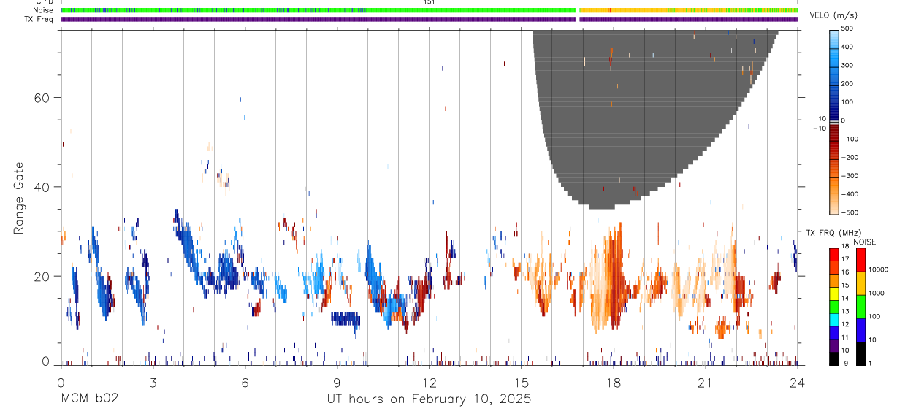Click the 3 tick on the UT hours axis
The image size is (897, 414).
click(x=153, y=383)
